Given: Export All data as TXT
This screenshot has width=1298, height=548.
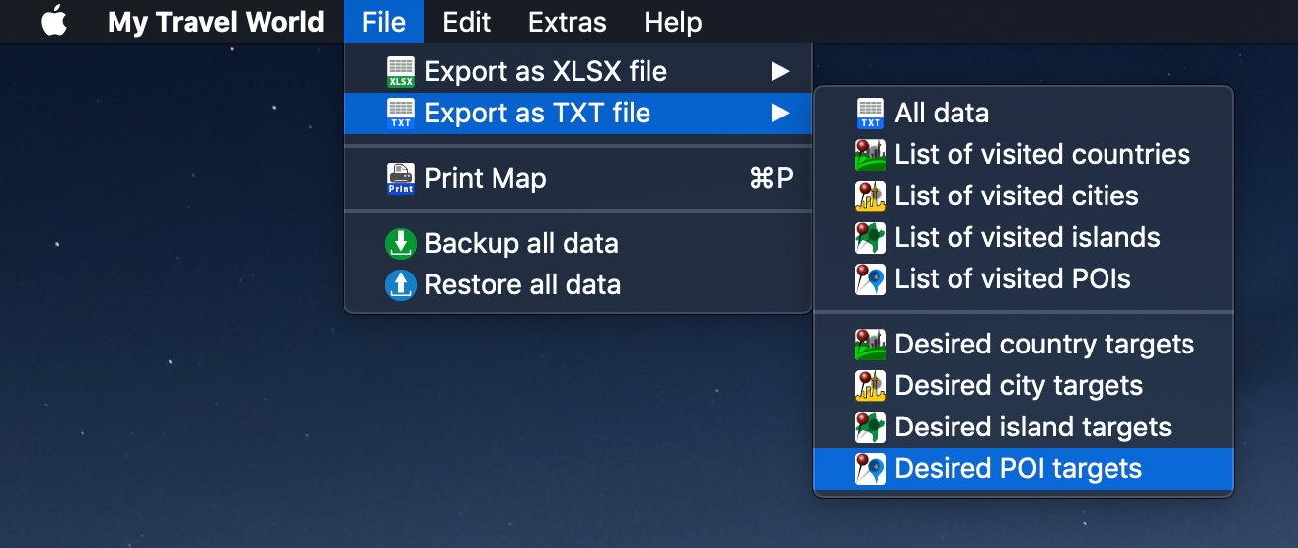Looking at the screenshot, I should pyautogui.click(x=1024, y=114).
